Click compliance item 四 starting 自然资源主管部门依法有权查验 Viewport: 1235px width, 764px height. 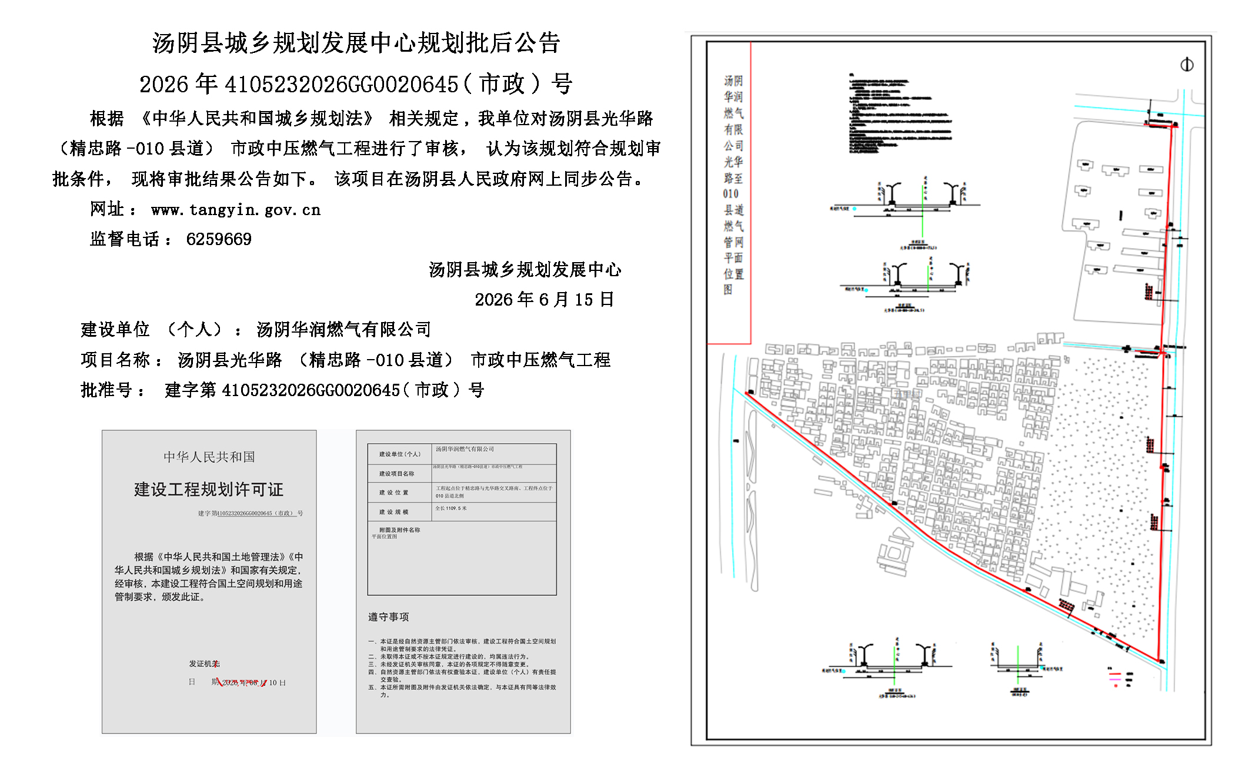coord(462,675)
